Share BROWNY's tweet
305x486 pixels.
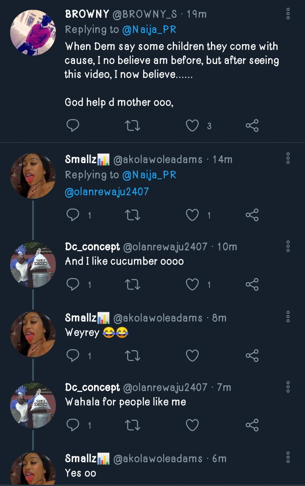[x=252, y=126]
